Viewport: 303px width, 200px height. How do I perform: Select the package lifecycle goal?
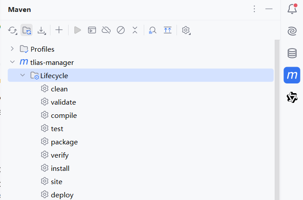[64, 142]
